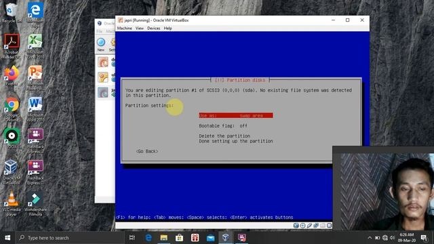Open the Oracle VM VirtualBox desktop shortcut
This screenshot has width=434, height=244.
pyautogui.click(x=12, y=172)
